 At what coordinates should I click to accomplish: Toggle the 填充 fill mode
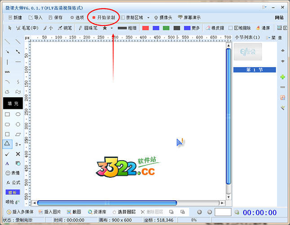(x=13, y=103)
